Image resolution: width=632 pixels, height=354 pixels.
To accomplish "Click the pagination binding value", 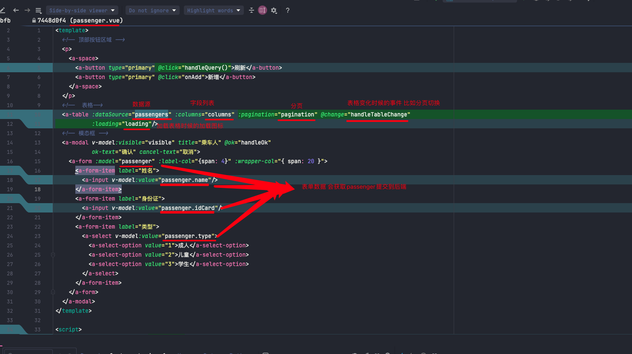I will (297, 114).
